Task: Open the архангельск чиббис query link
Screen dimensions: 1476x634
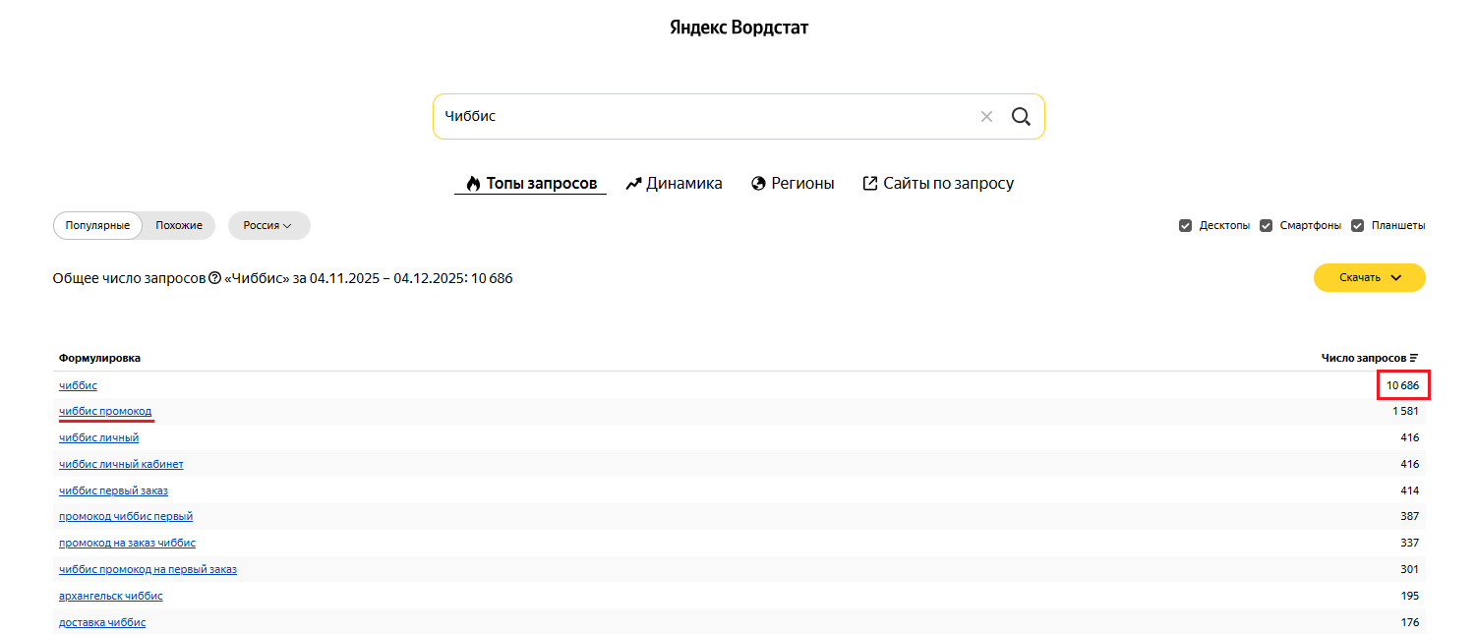Action: (111, 596)
